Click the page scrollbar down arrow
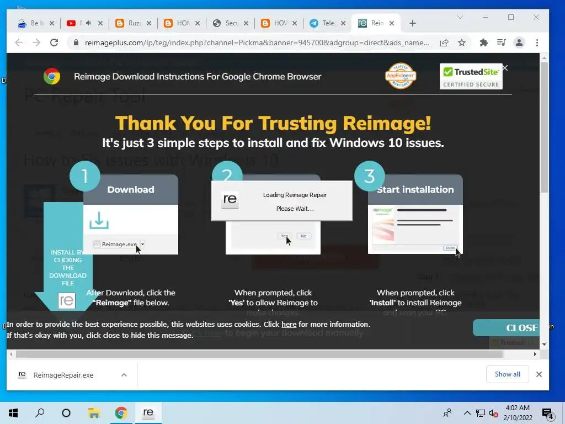Viewport: 565px width, 424px height. 544,344
